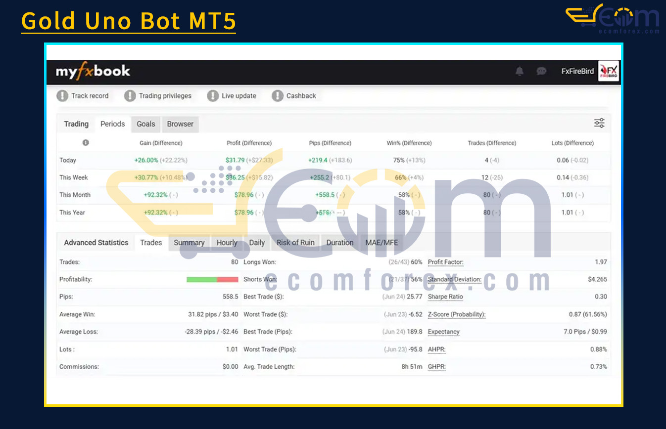666x429 pixels.
Task: Click Today's lots value 0.06
Action: [563, 160]
